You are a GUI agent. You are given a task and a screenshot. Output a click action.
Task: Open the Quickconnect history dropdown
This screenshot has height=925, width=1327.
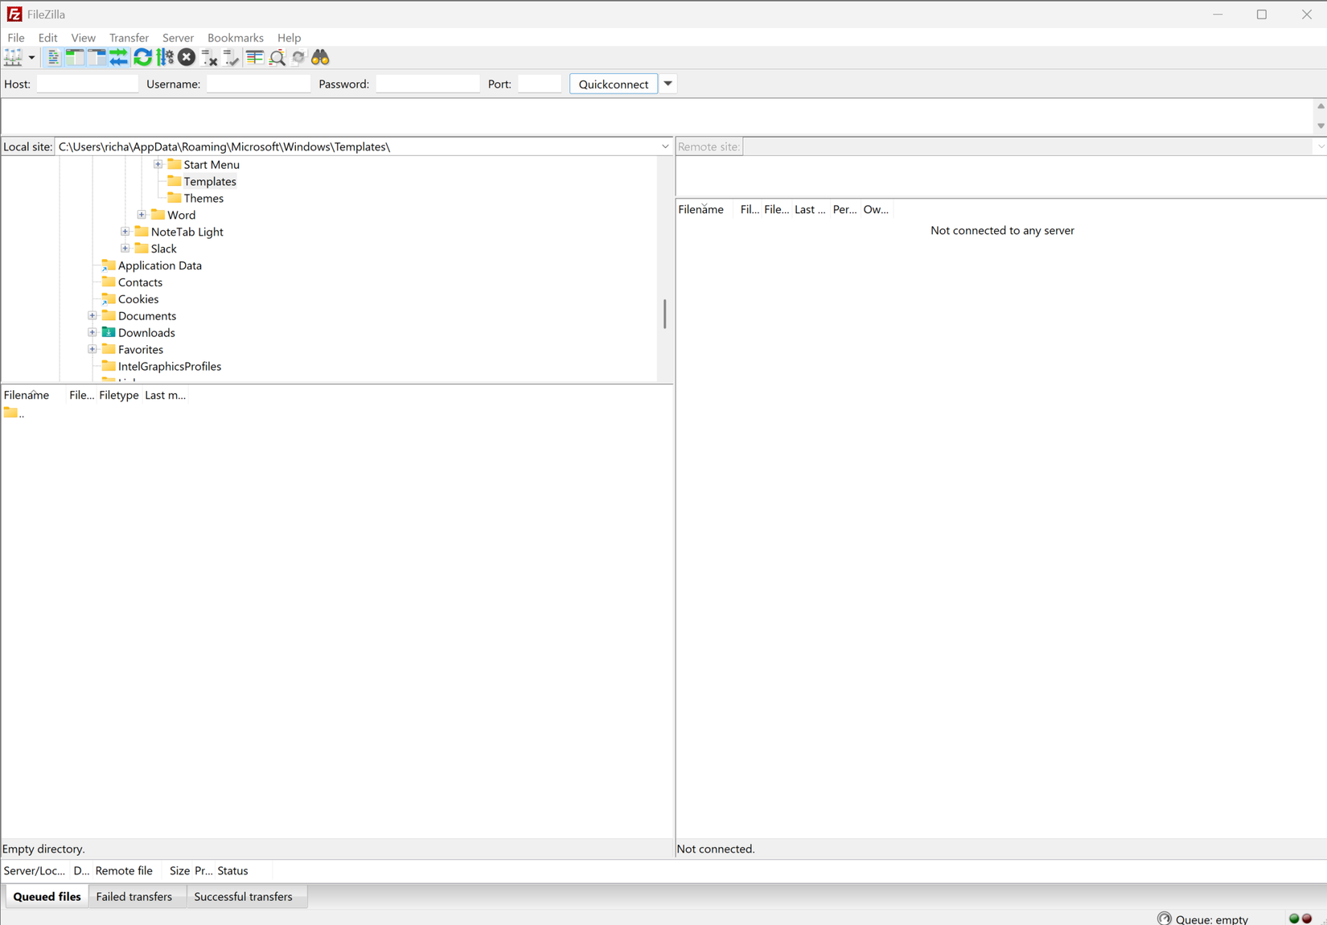click(x=668, y=83)
